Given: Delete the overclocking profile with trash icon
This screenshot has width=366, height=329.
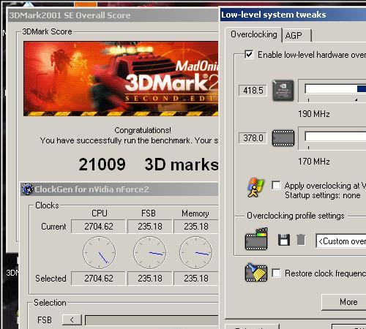Looking at the screenshot, I should [x=301, y=240].
